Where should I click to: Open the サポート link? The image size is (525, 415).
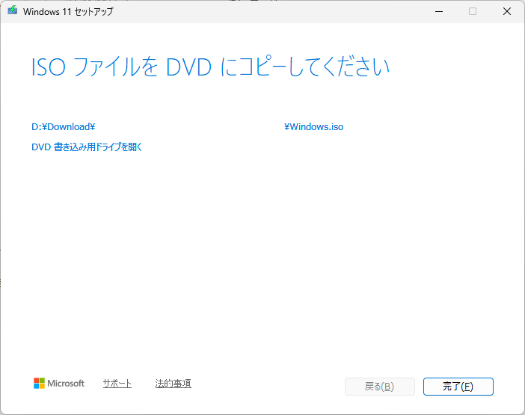(x=117, y=384)
